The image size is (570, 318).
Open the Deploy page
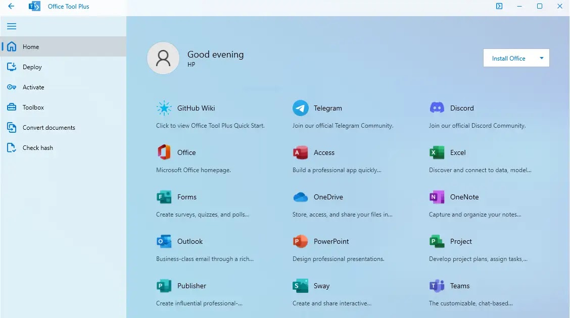(x=63, y=67)
